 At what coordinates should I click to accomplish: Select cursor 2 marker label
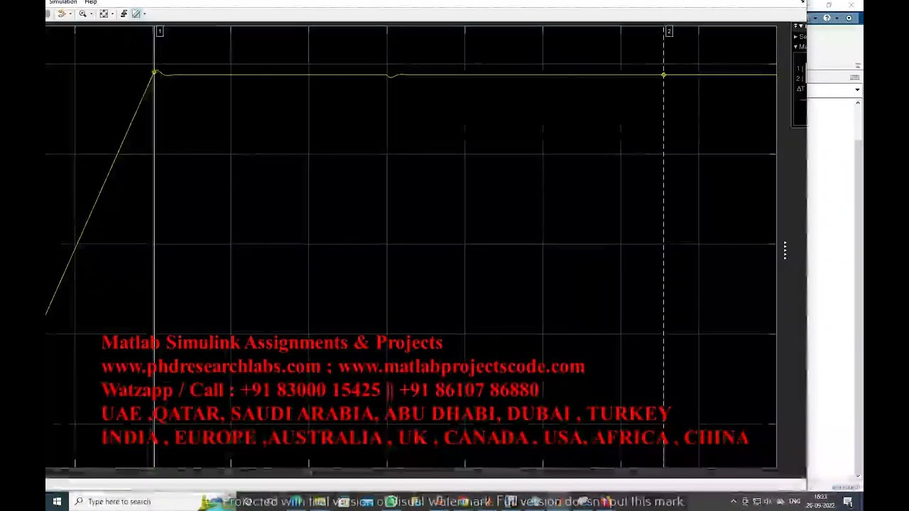pos(668,31)
